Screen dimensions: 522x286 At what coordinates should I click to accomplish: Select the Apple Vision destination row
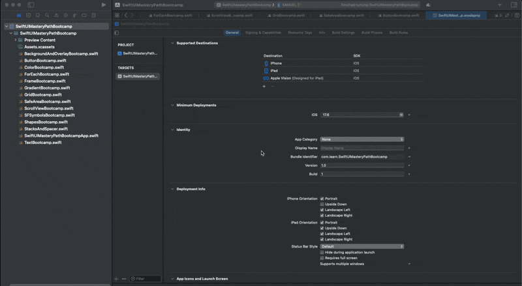[343, 78]
